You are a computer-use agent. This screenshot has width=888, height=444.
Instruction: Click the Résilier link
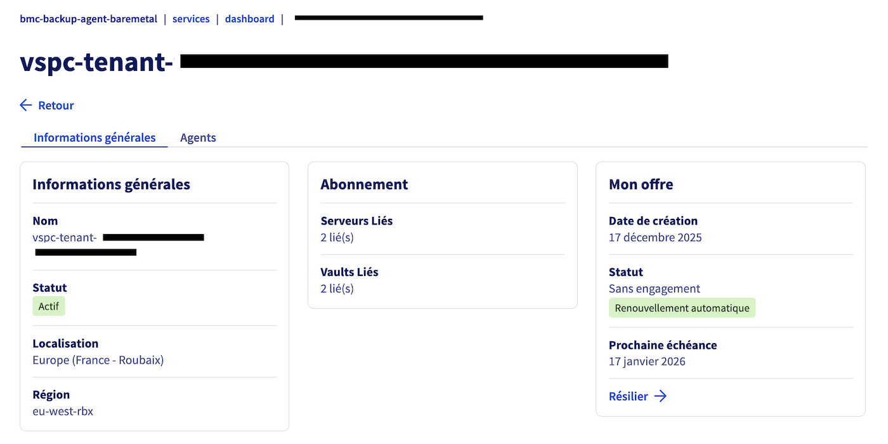[628, 396]
